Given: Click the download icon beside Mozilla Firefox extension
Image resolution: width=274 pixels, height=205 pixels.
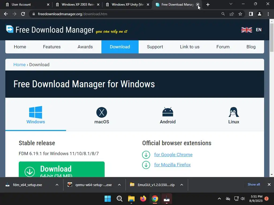Looking at the screenshot, I should [146, 165].
